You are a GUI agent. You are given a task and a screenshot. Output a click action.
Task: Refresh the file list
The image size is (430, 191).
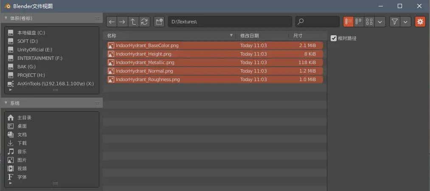144,22
